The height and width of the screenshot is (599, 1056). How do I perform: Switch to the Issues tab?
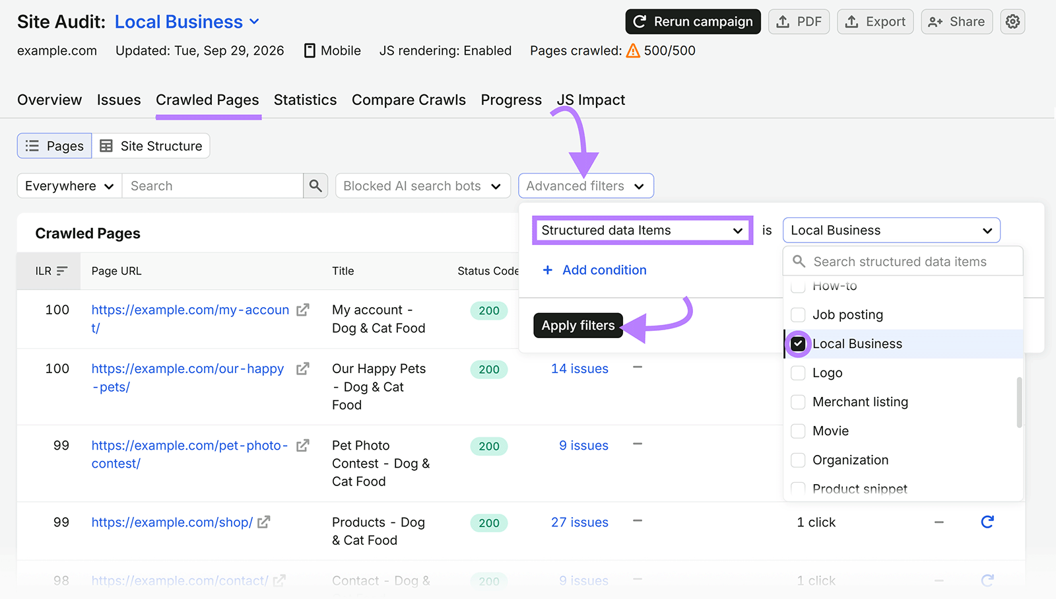119,100
